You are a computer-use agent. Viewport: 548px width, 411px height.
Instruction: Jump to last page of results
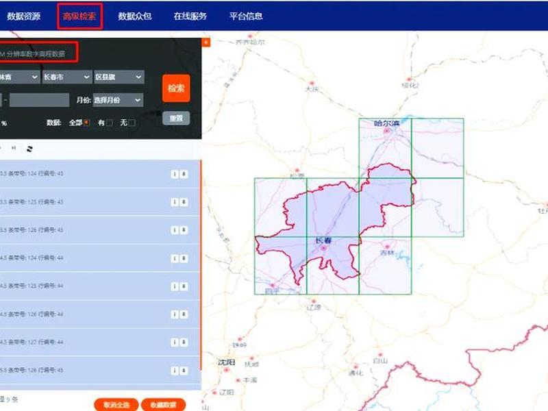[x=14, y=148]
